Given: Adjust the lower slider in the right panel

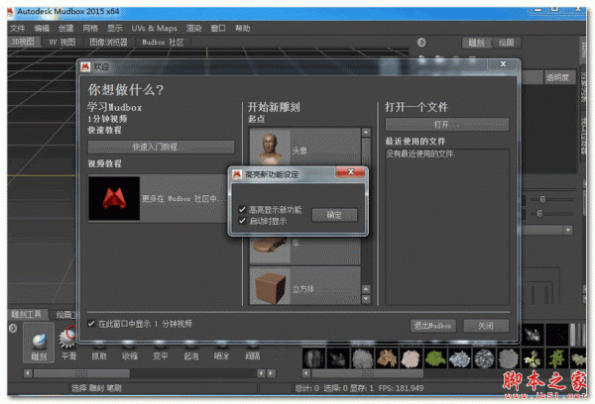Looking at the screenshot, I should (x=539, y=214).
